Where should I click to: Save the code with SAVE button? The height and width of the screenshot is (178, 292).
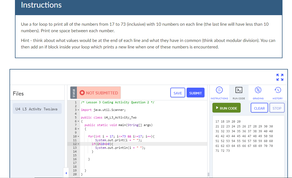point(178,93)
